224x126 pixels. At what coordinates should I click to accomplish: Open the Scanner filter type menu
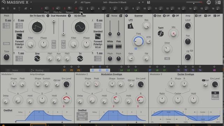point(139,16)
